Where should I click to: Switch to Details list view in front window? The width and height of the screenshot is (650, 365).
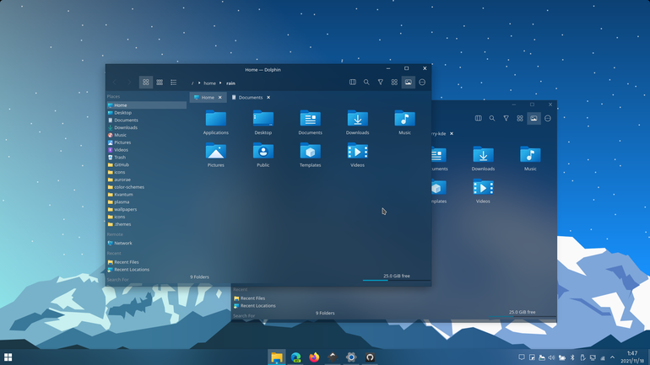pyautogui.click(x=174, y=83)
